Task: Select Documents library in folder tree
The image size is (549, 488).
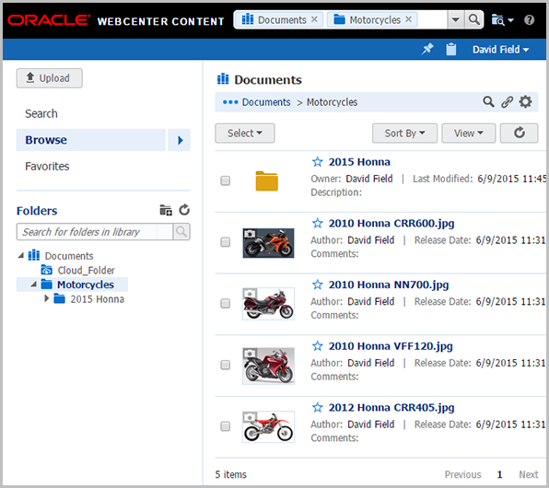Action: [x=69, y=256]
